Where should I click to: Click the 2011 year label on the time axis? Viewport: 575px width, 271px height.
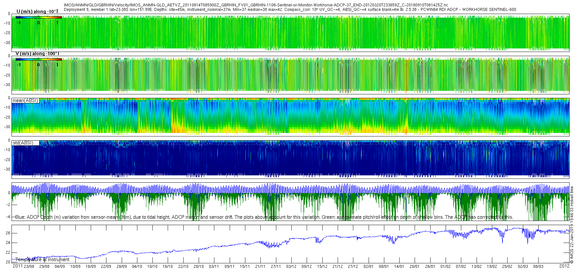[18, 266]
